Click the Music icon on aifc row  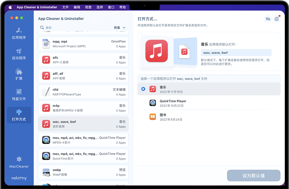tap(46, 60)
